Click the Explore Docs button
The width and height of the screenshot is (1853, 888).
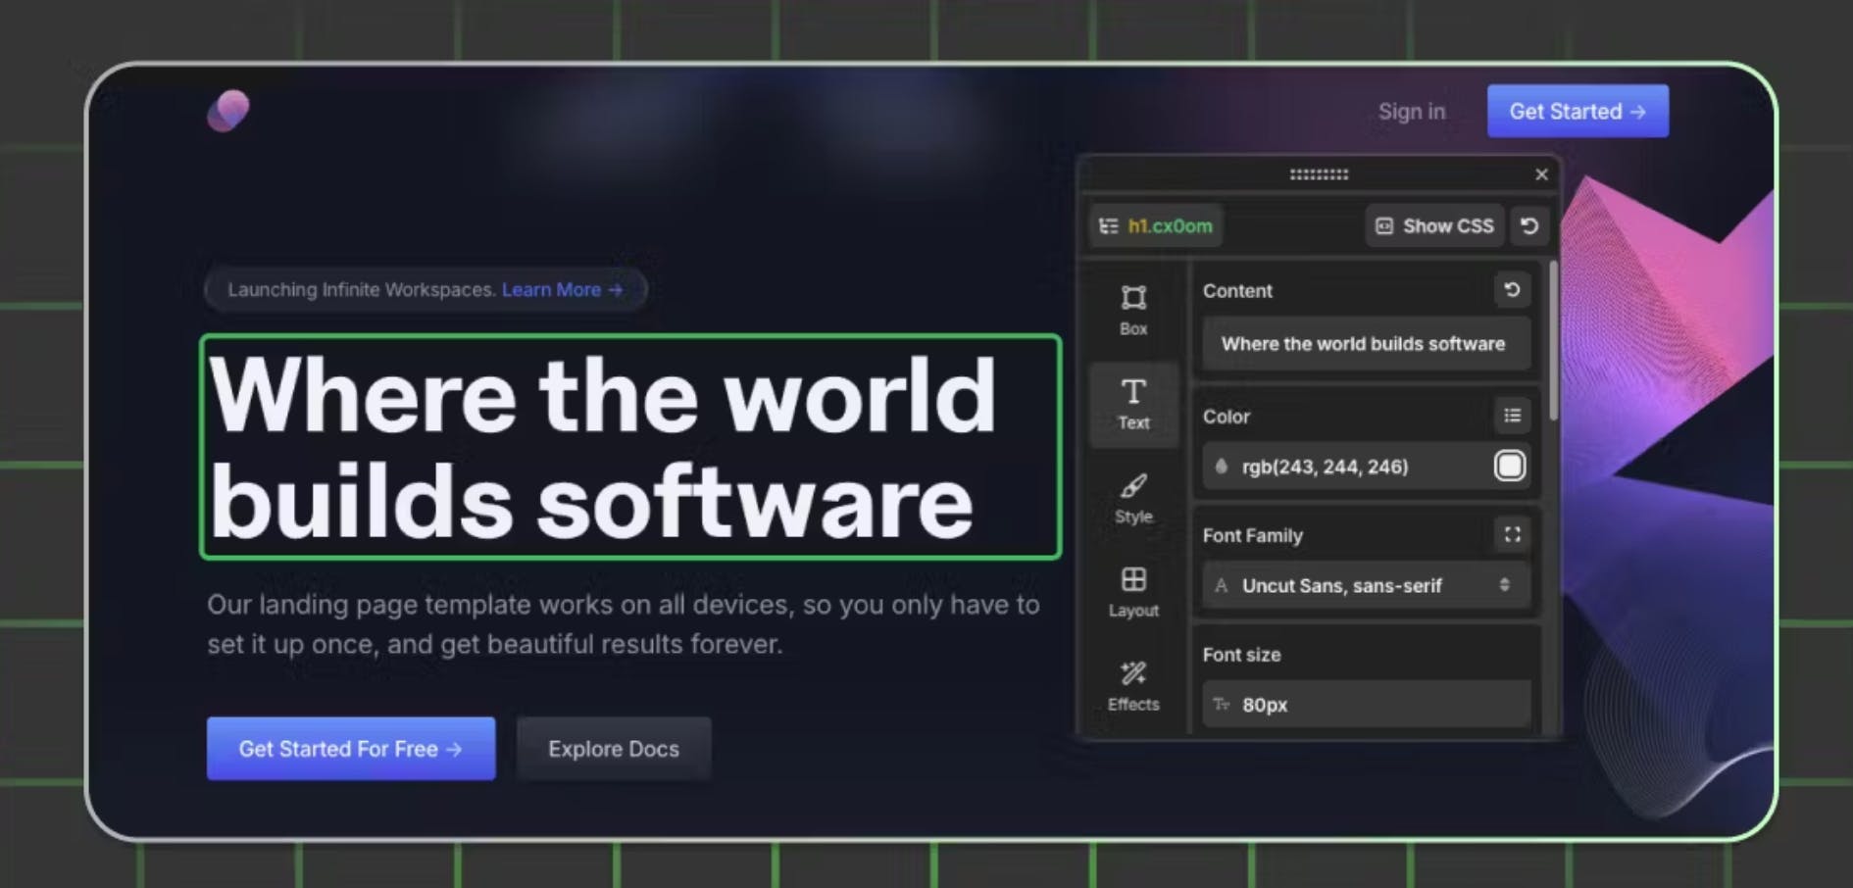coord(614,749)
